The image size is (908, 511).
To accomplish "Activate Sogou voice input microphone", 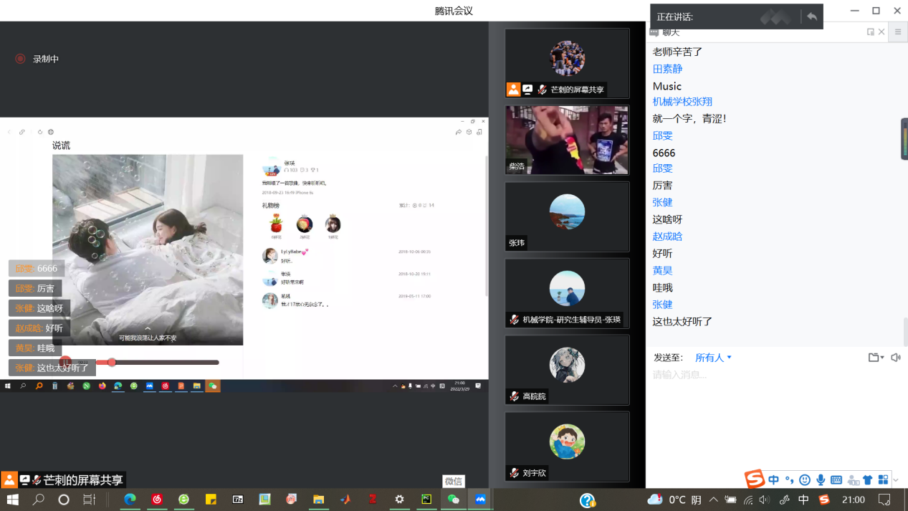I will coord(821,480).
